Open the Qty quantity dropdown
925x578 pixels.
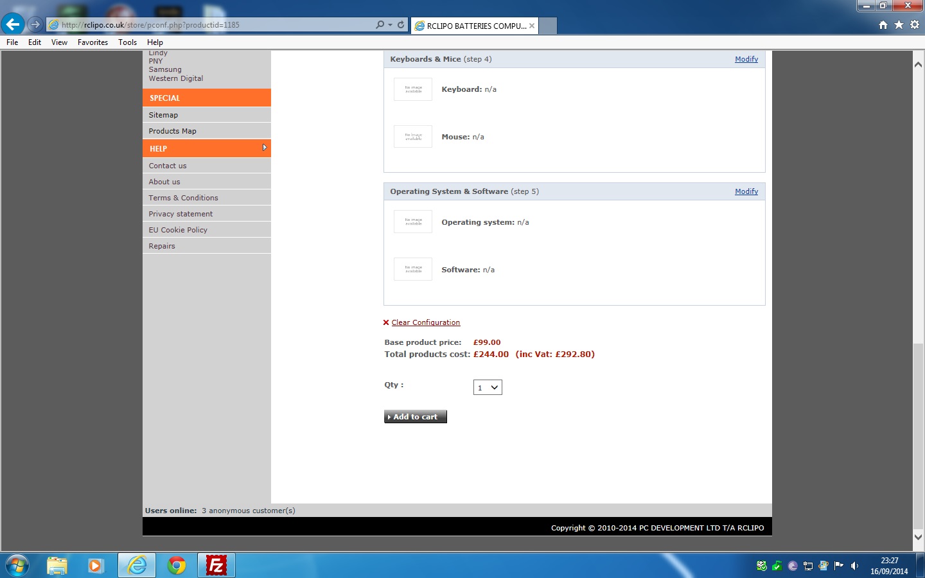pos(488,387)
